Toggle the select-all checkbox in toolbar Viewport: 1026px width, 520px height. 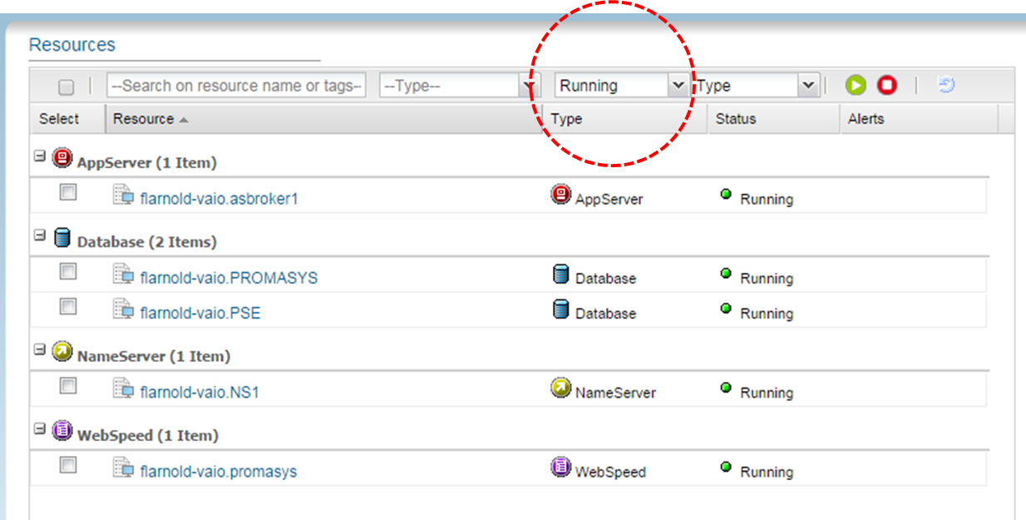67,87
